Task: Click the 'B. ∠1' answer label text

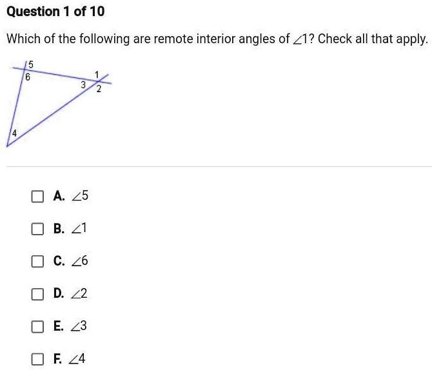Action: coord(70,229)
